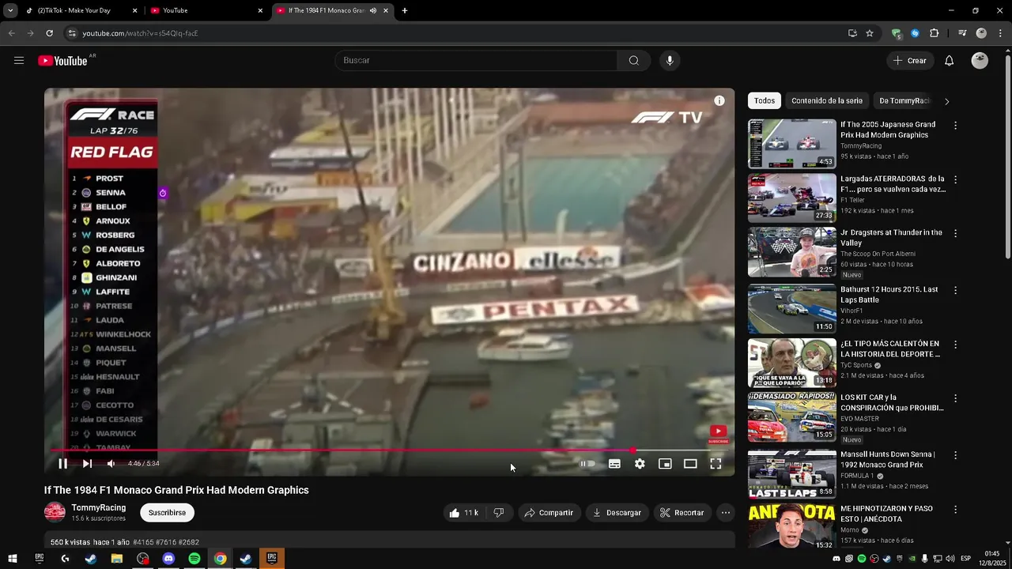Click the address bar URL

(x=140, y=33)
